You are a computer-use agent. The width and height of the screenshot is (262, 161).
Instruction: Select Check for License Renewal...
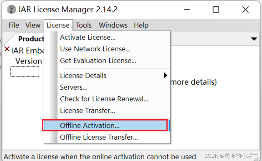click(107, 99)
